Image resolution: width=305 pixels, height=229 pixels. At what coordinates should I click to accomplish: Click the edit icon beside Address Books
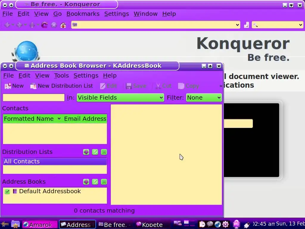pos(95,182)
